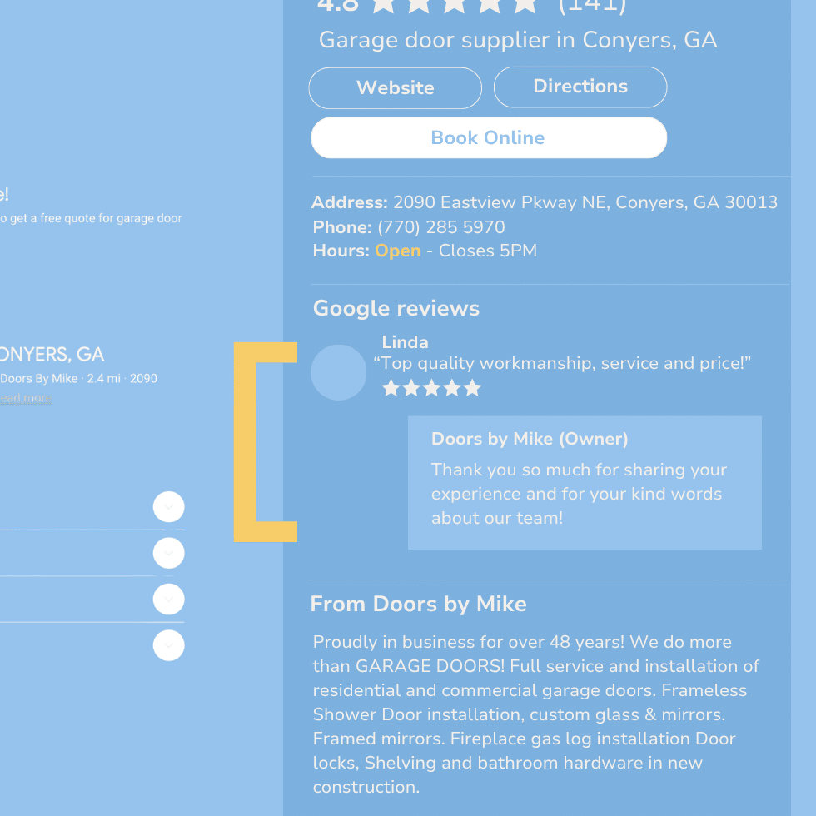This screenshot has height=816, width=816.
Task: Click the yellow Open hours status
Action: coord(398,251)
